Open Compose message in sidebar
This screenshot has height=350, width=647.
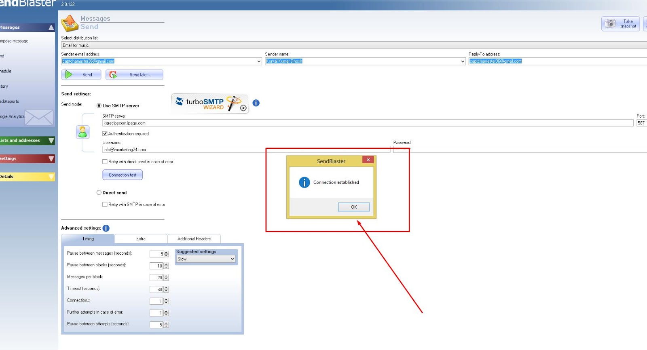tap(14, 41)
